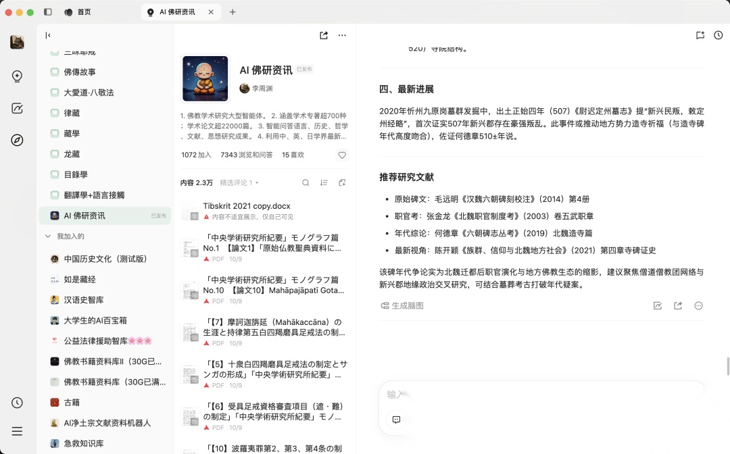Open a new tab with plus button

click(233, 12)
